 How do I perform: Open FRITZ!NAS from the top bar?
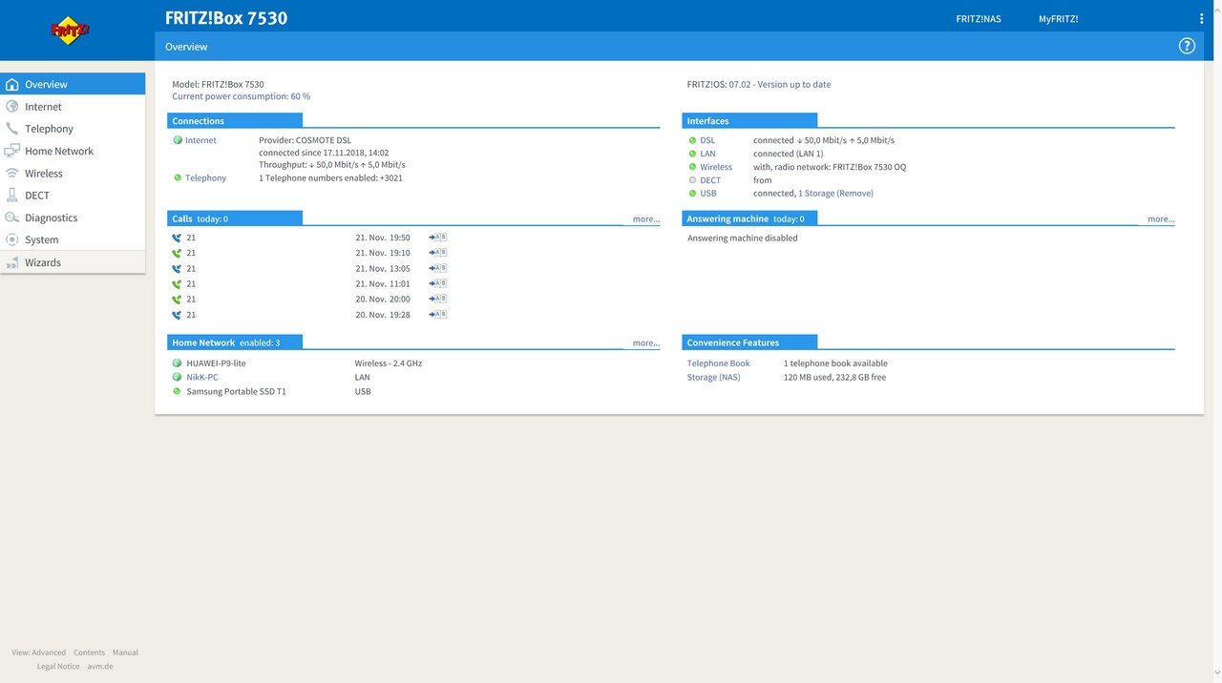(x=979, y=19)
